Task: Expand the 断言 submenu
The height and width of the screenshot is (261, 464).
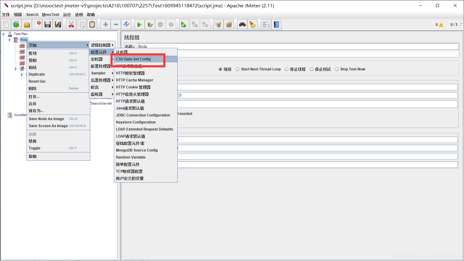Action: tap(102, 87)
